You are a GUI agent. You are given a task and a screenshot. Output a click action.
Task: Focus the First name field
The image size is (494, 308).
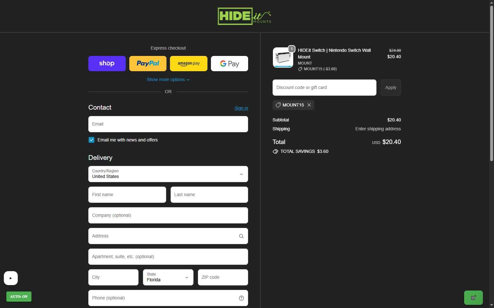point(127,195)
